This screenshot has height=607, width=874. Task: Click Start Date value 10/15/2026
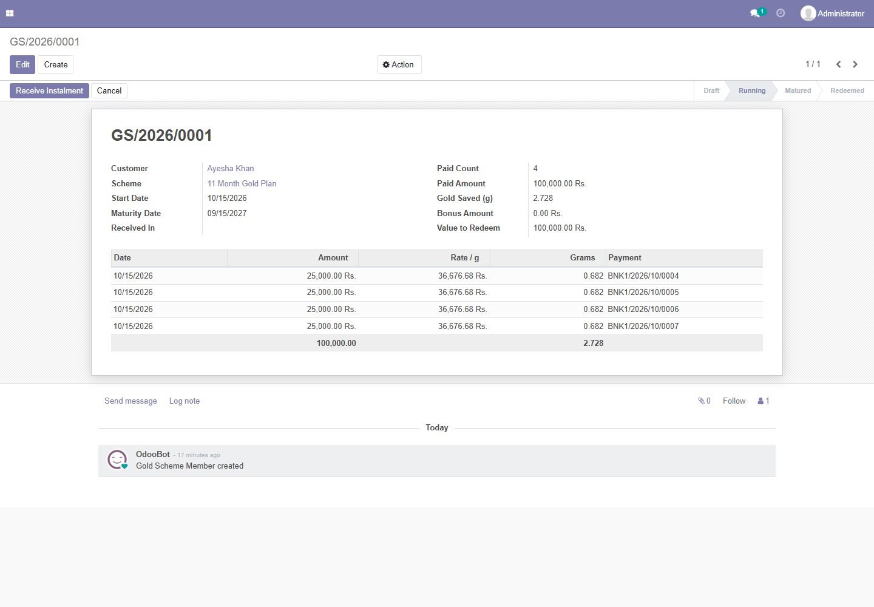tap(227, 198)
